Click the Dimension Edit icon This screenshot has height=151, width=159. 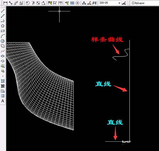tap(84, 3)
